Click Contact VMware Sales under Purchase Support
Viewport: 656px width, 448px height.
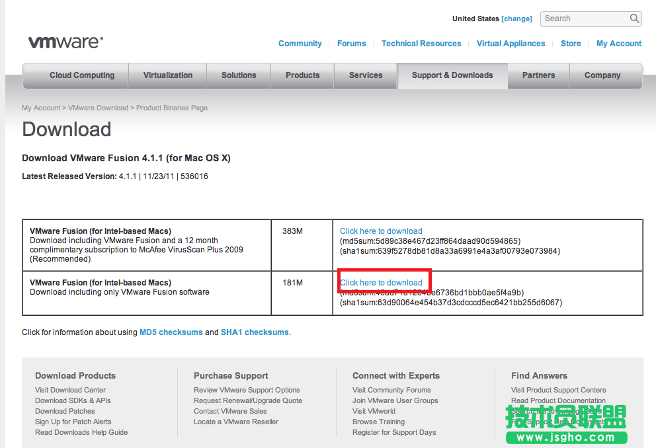229,410
